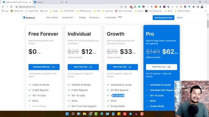Click the shield extension icon in toolbar

pos(189,7)
